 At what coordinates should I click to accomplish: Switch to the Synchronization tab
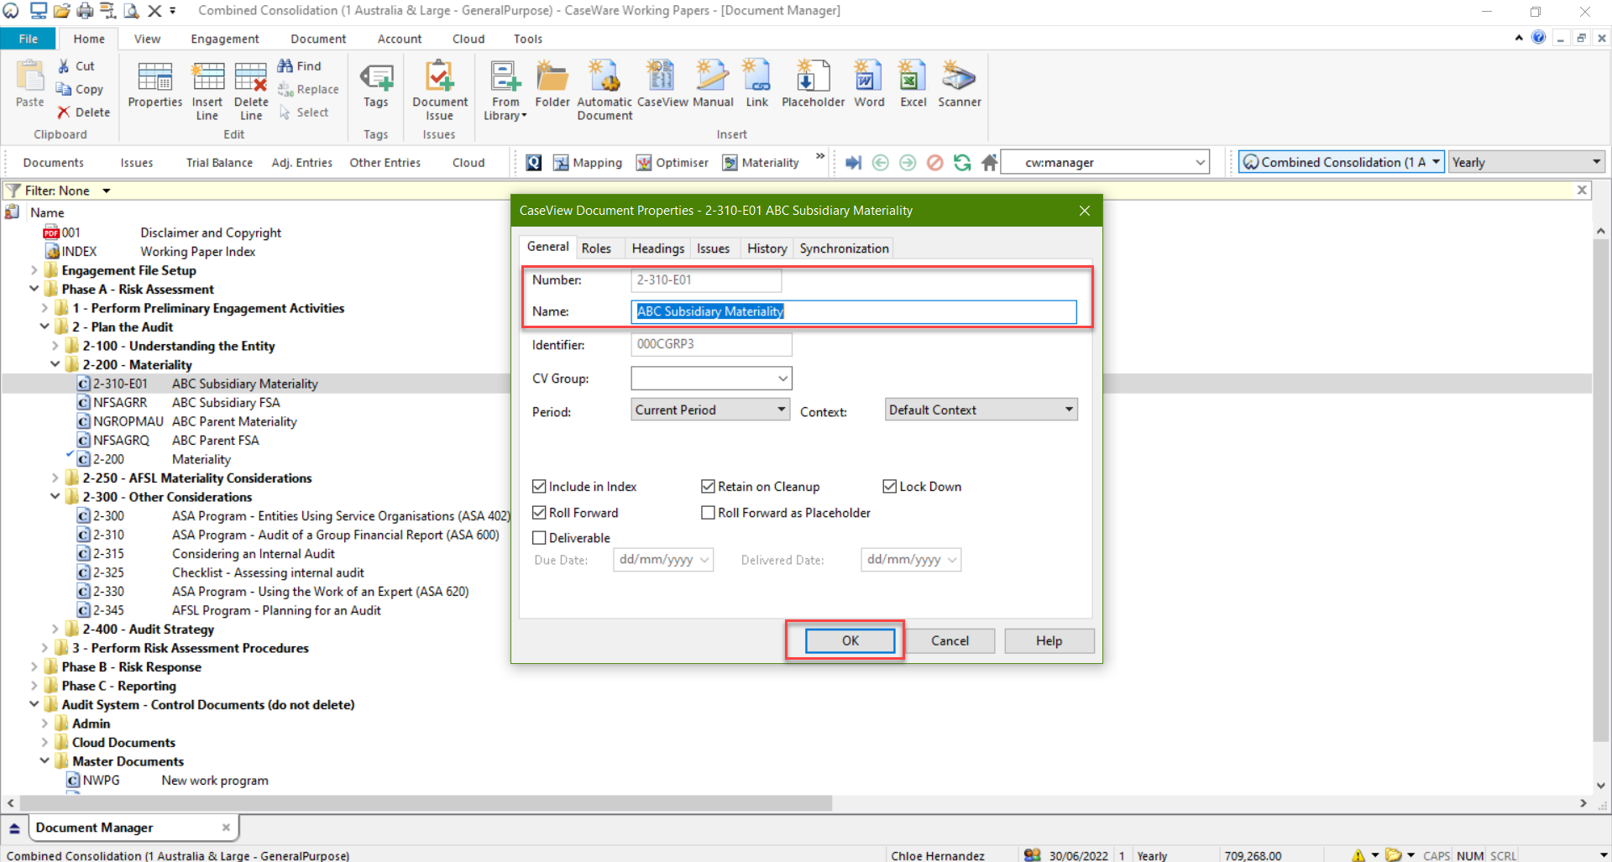(x=844, y=248)
